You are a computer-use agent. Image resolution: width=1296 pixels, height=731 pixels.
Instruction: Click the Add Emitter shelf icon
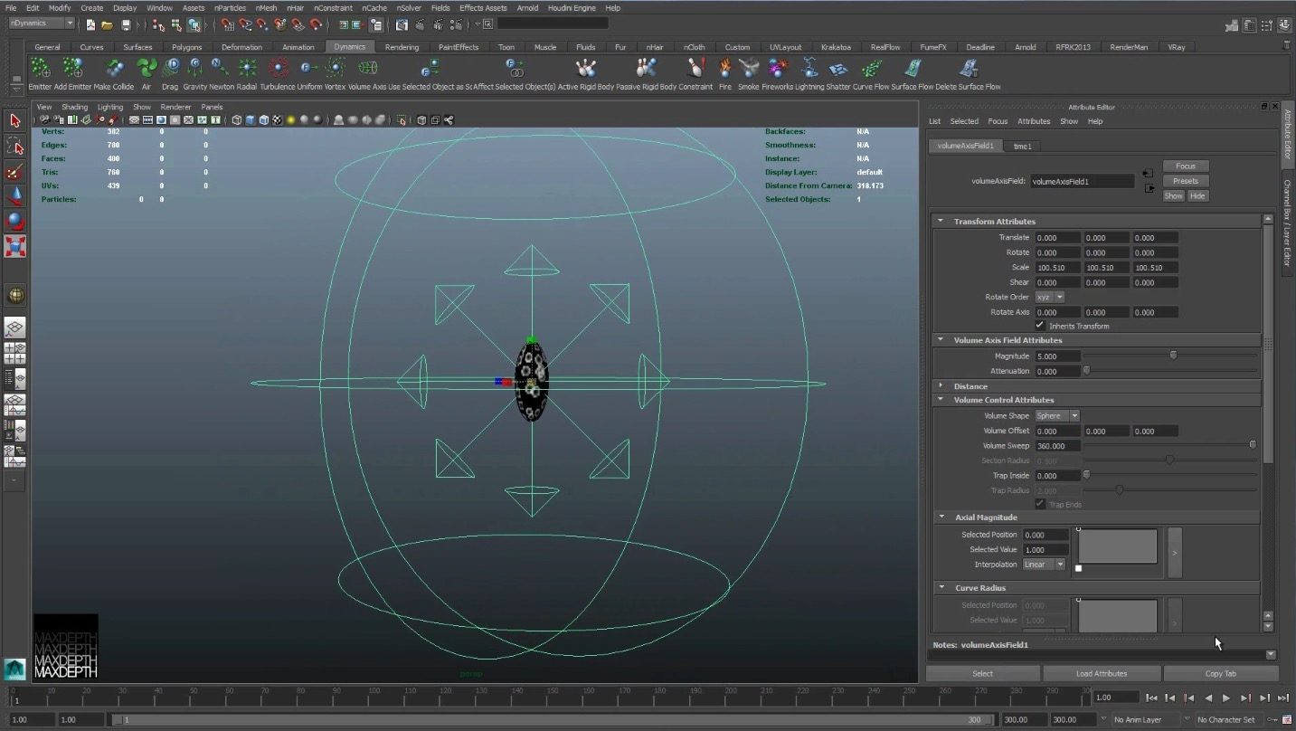coord(73,68)
